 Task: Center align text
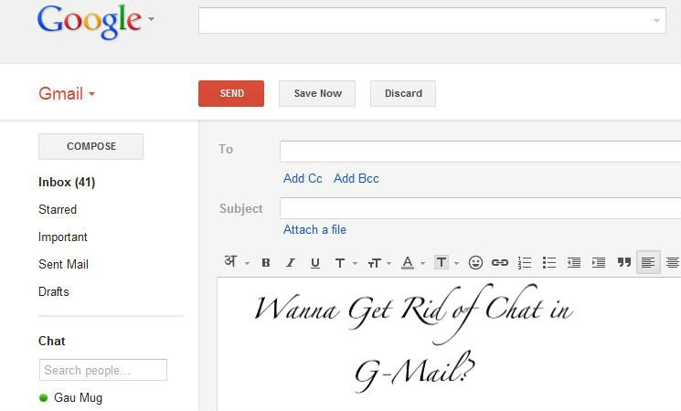click(672, 262)
